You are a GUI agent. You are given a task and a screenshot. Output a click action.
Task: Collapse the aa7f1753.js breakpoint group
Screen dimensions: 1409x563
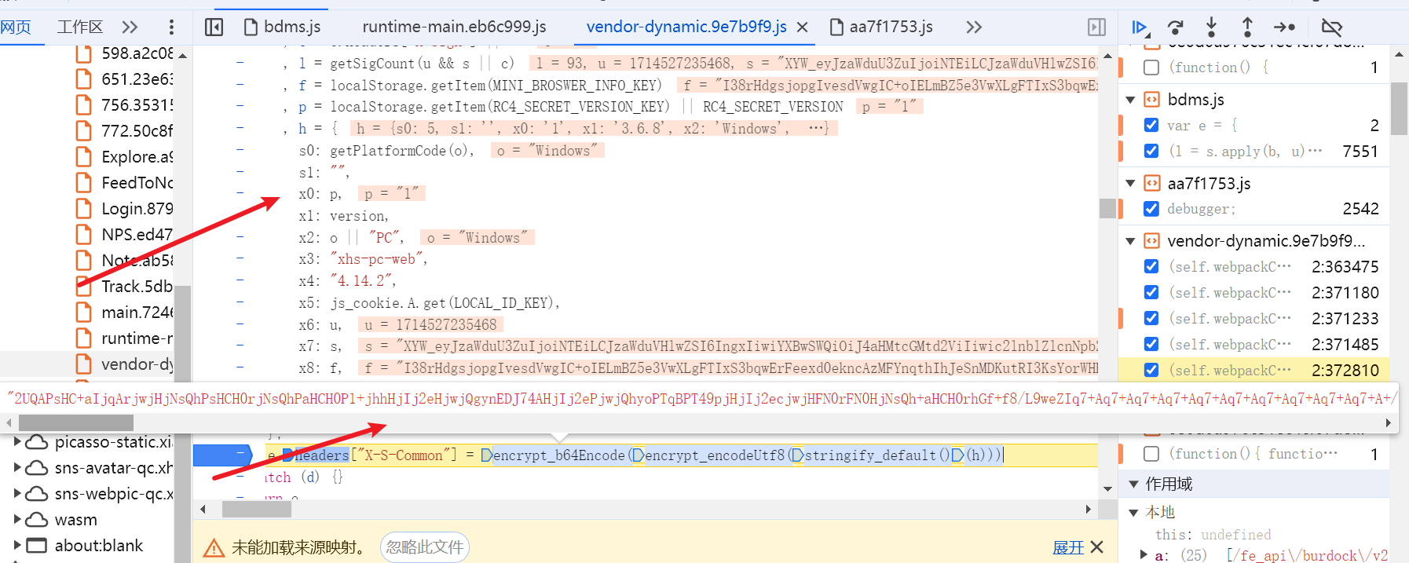pos(1131,184)
